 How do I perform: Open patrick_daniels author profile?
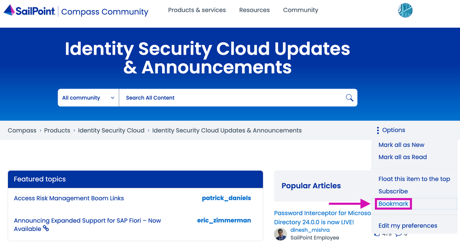(x=226, y=198)
